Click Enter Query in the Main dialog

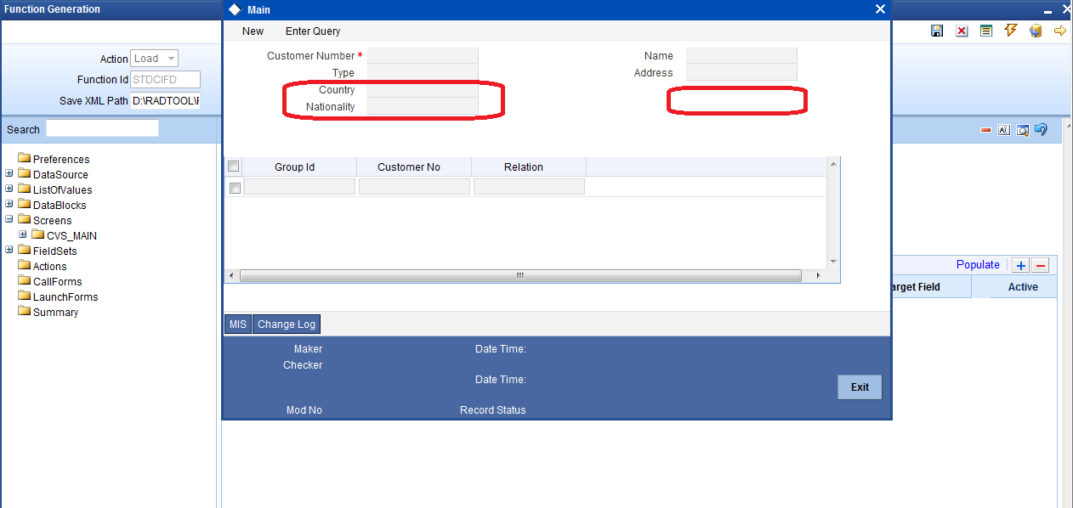(x=313, y=31)
